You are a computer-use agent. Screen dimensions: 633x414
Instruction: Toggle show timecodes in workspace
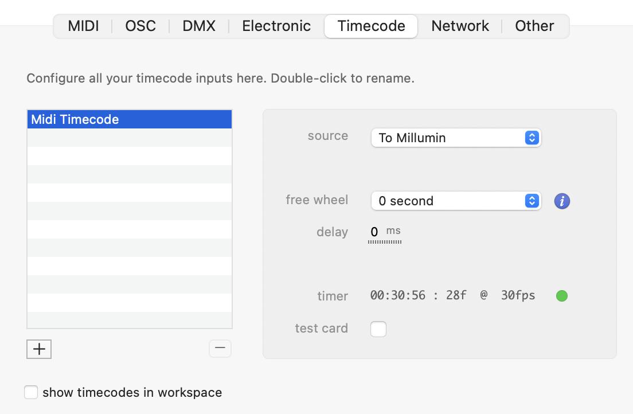point(31,392)
